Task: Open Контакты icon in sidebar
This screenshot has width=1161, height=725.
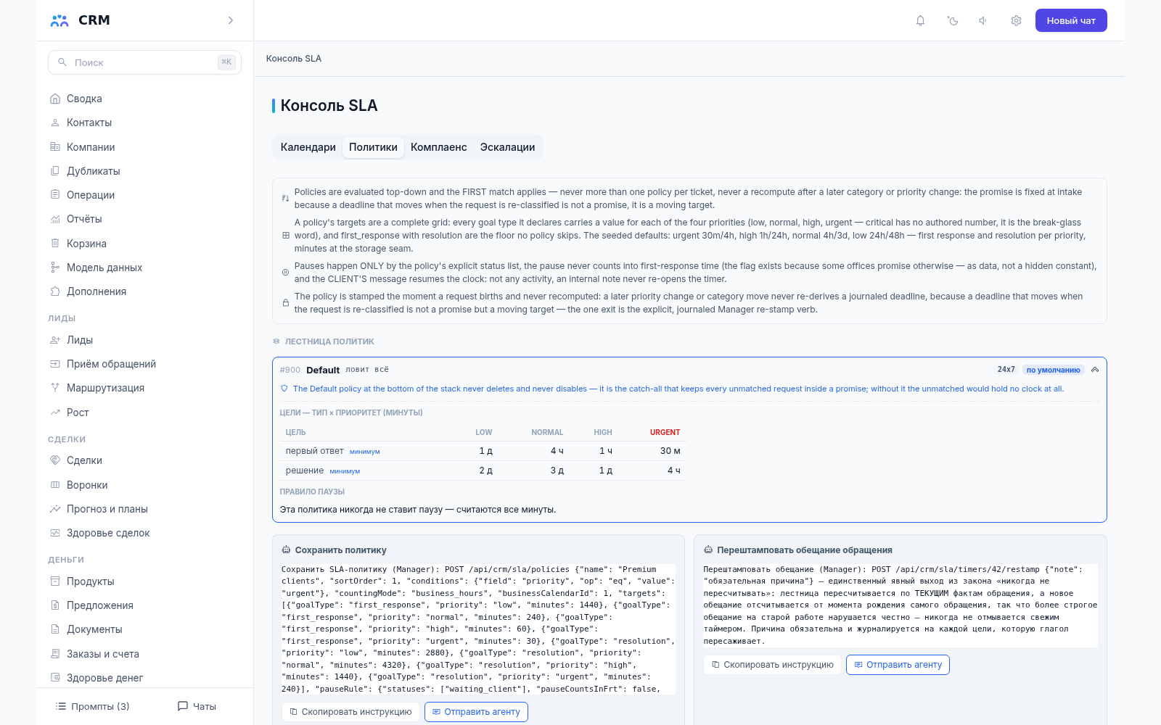Action: [x=55, y=123]
